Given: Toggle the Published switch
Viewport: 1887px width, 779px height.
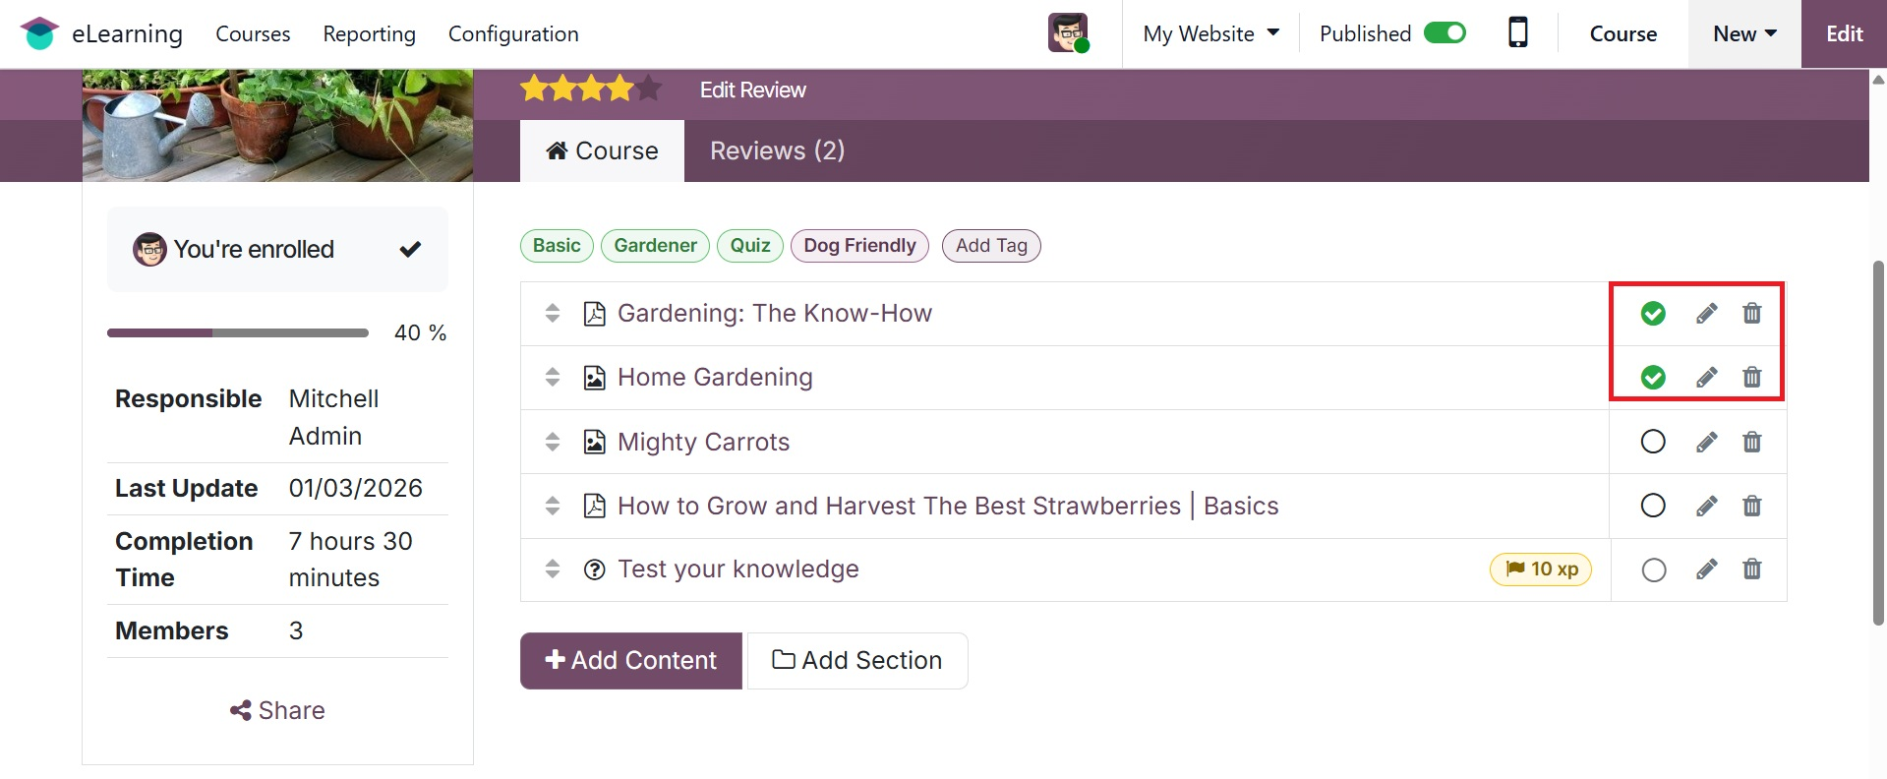Looking at the screenshot, I should [1445, 33].
